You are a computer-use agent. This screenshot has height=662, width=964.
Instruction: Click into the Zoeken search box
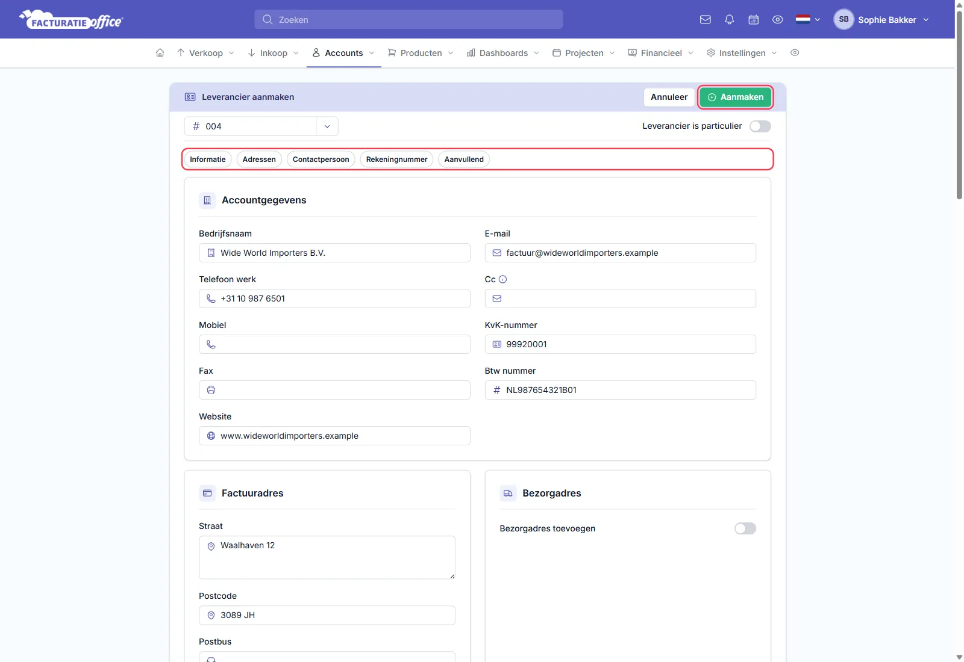click(x=408, y=19)
